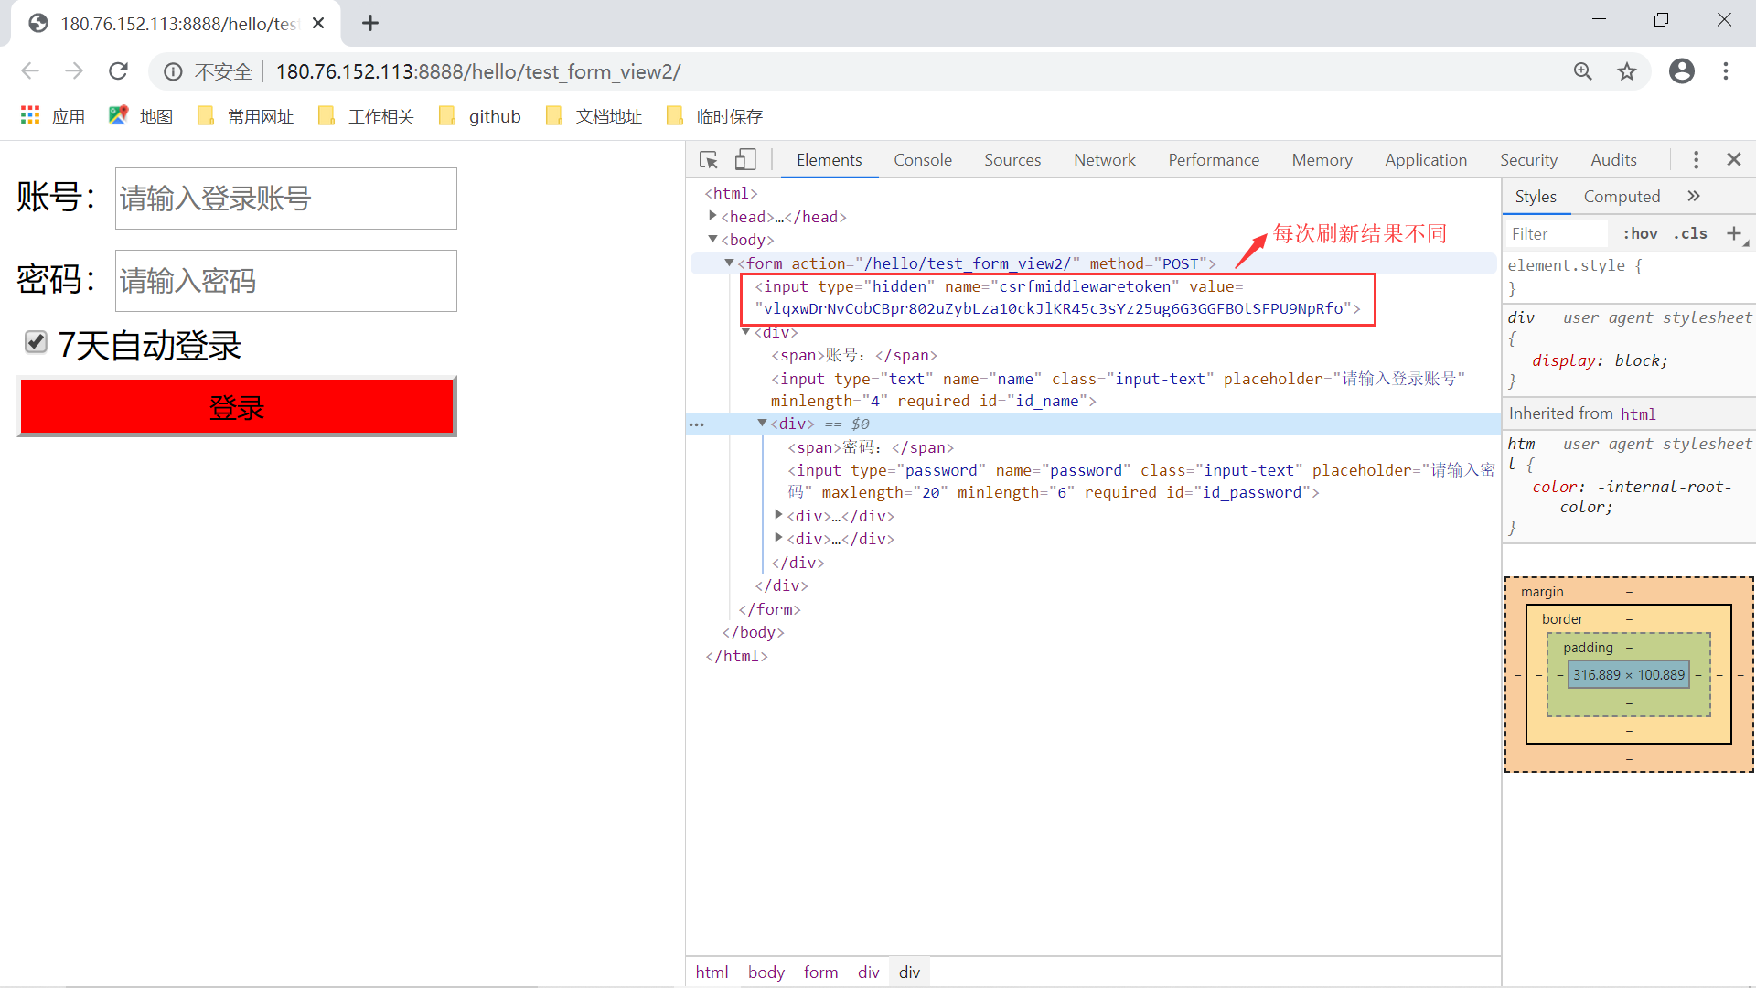Close the DevTools panel

(1733, 159)
